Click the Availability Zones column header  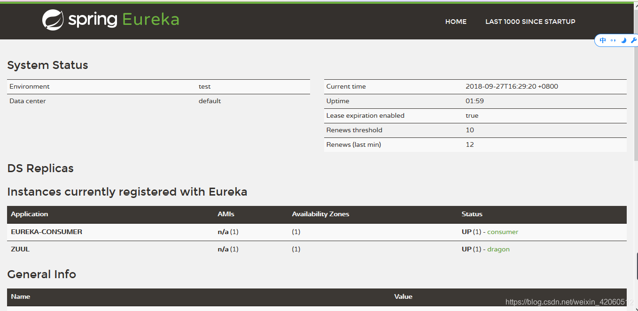320,214
